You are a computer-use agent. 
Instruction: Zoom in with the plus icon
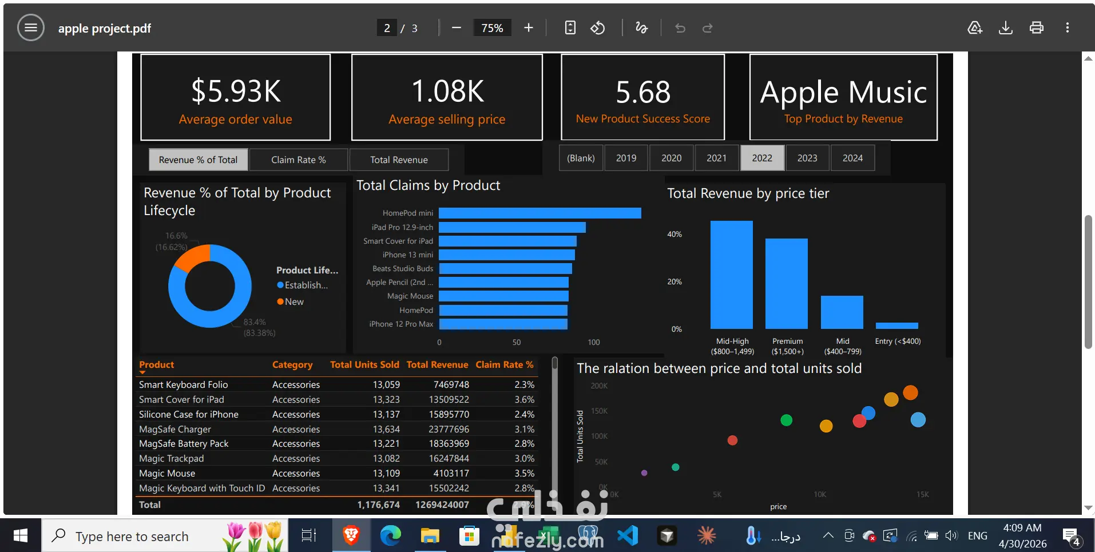[x=529, y=28]
